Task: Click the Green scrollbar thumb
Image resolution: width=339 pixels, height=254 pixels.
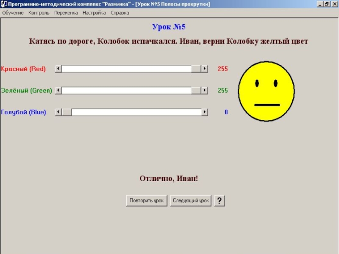Action: [x=196, y=90]
